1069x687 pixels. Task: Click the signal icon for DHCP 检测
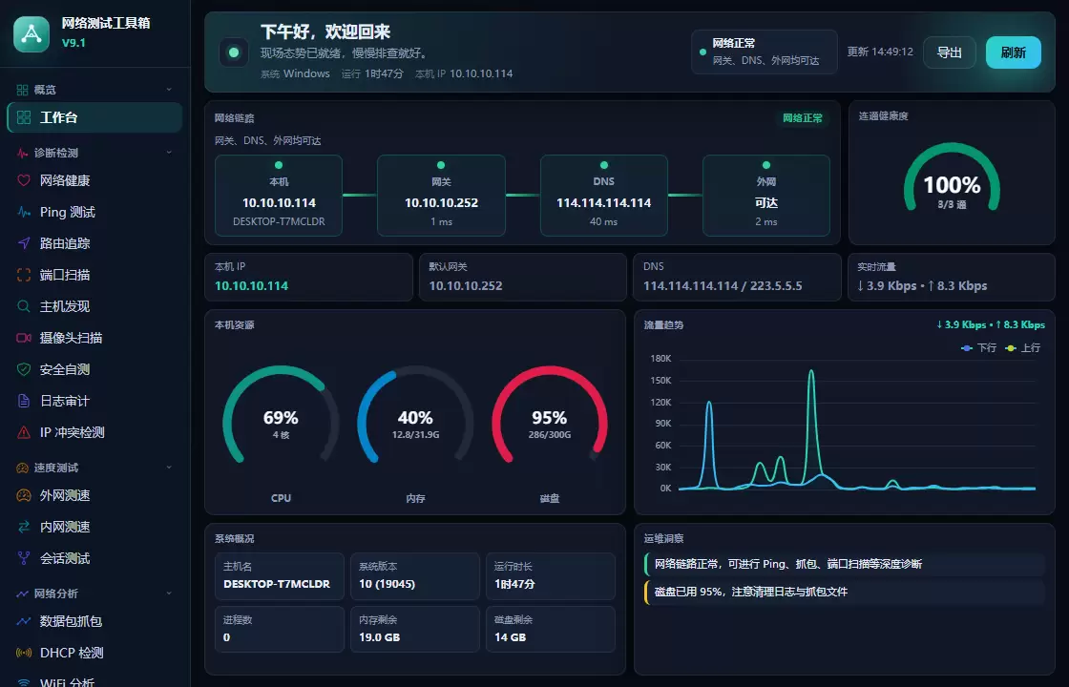[24, 653]
